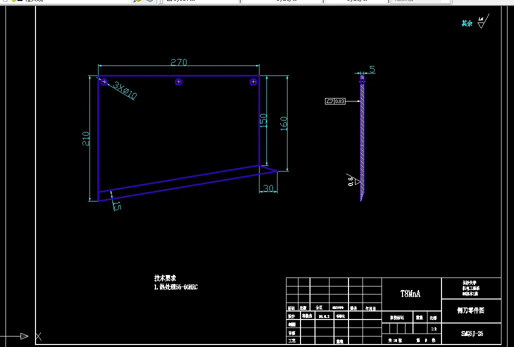
Task: Select drawing number SMQSJ-25
Action: click(x=472, y=333)
